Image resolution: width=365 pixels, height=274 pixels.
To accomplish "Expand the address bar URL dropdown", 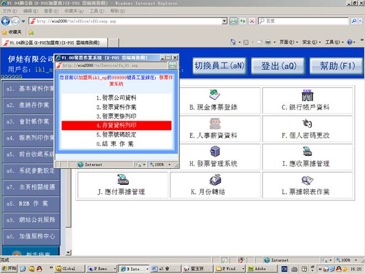I will pos(224,20).
